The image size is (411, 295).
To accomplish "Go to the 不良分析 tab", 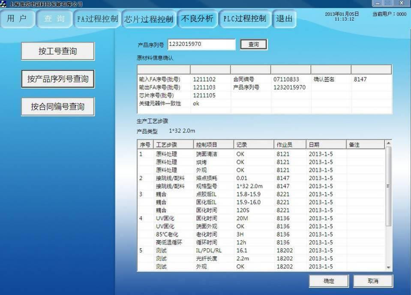I will pyautogui.click(x=197, y=19).
